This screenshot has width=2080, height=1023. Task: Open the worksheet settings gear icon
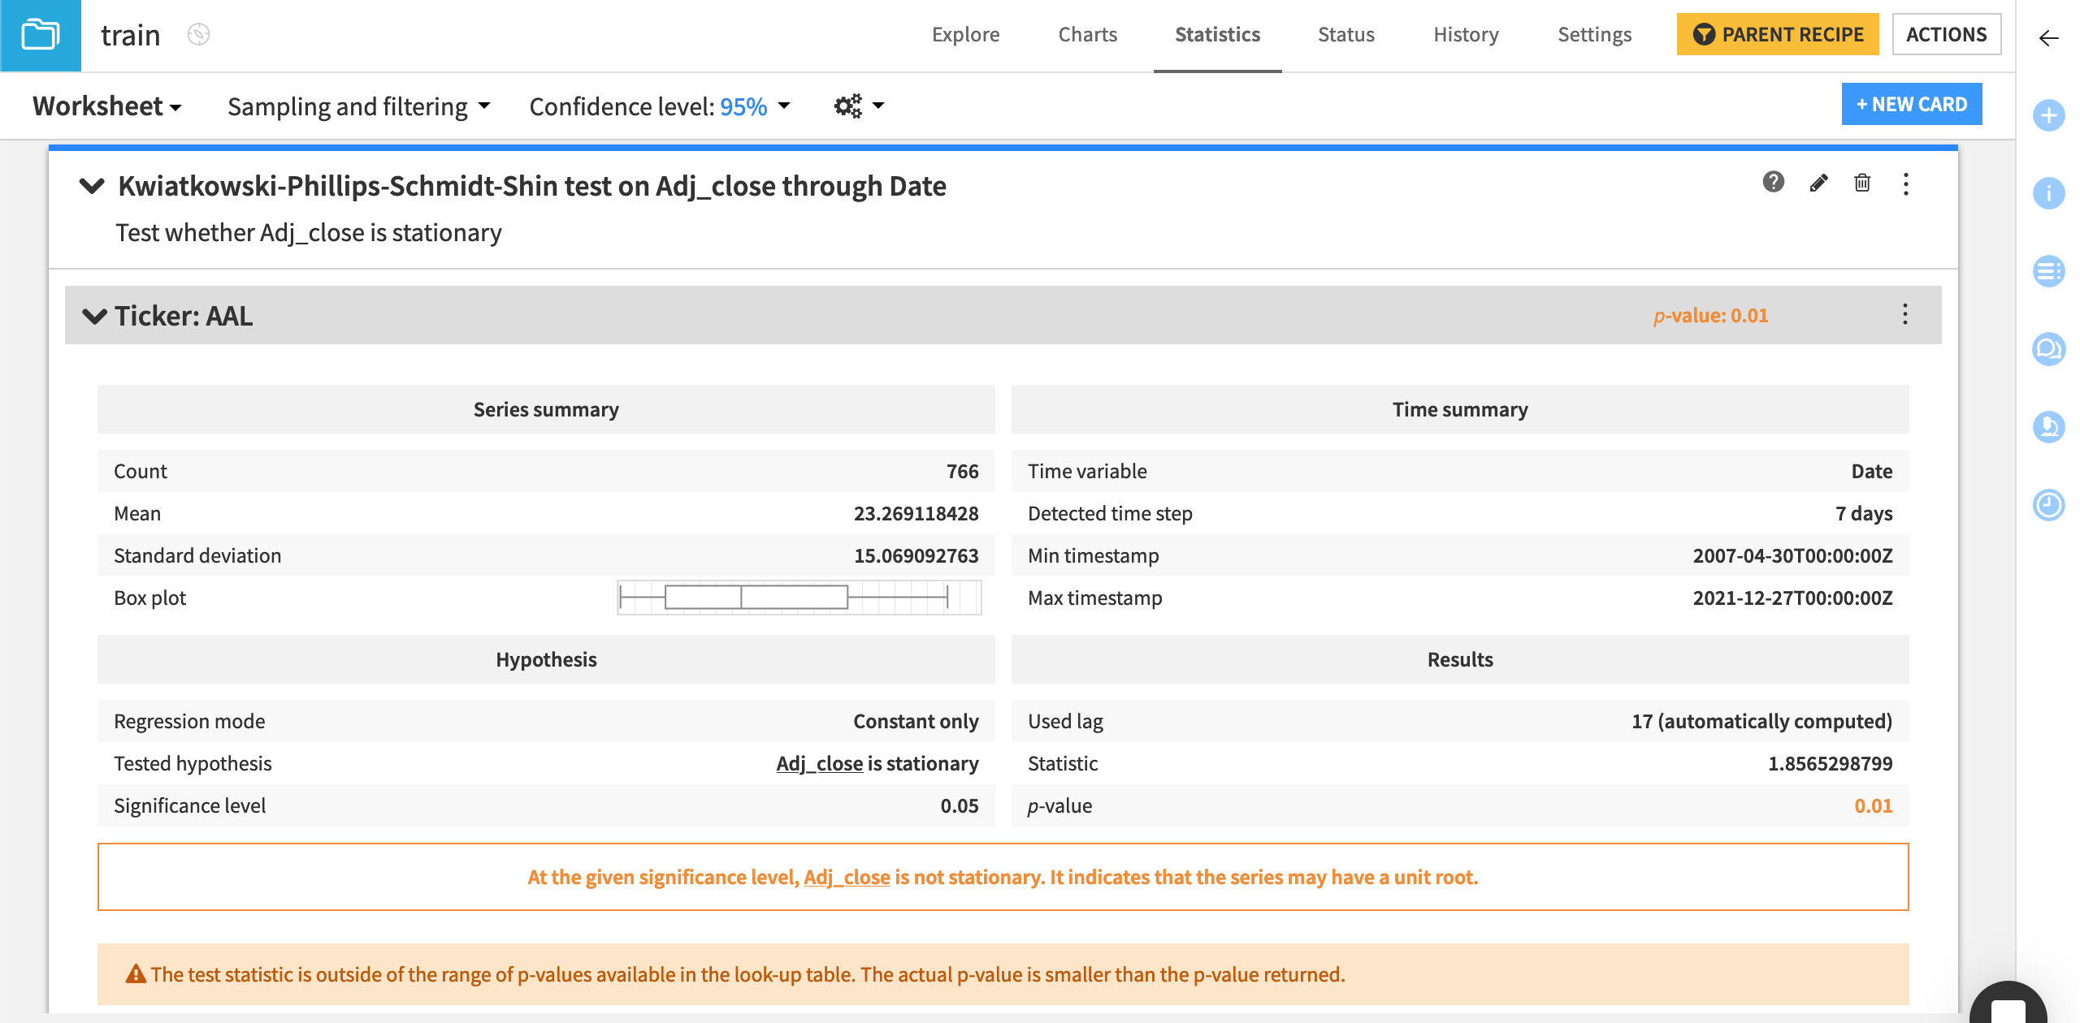click(848, 106)
